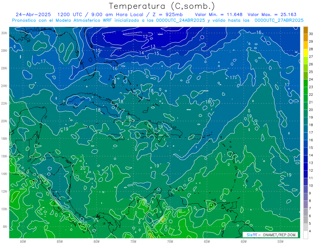This screenshot has width=318, height=245.
Task: Select the '0000UTC_27ABR2025' valid-until timestamp
Action: pyautogui.click(x=279, y=20)
